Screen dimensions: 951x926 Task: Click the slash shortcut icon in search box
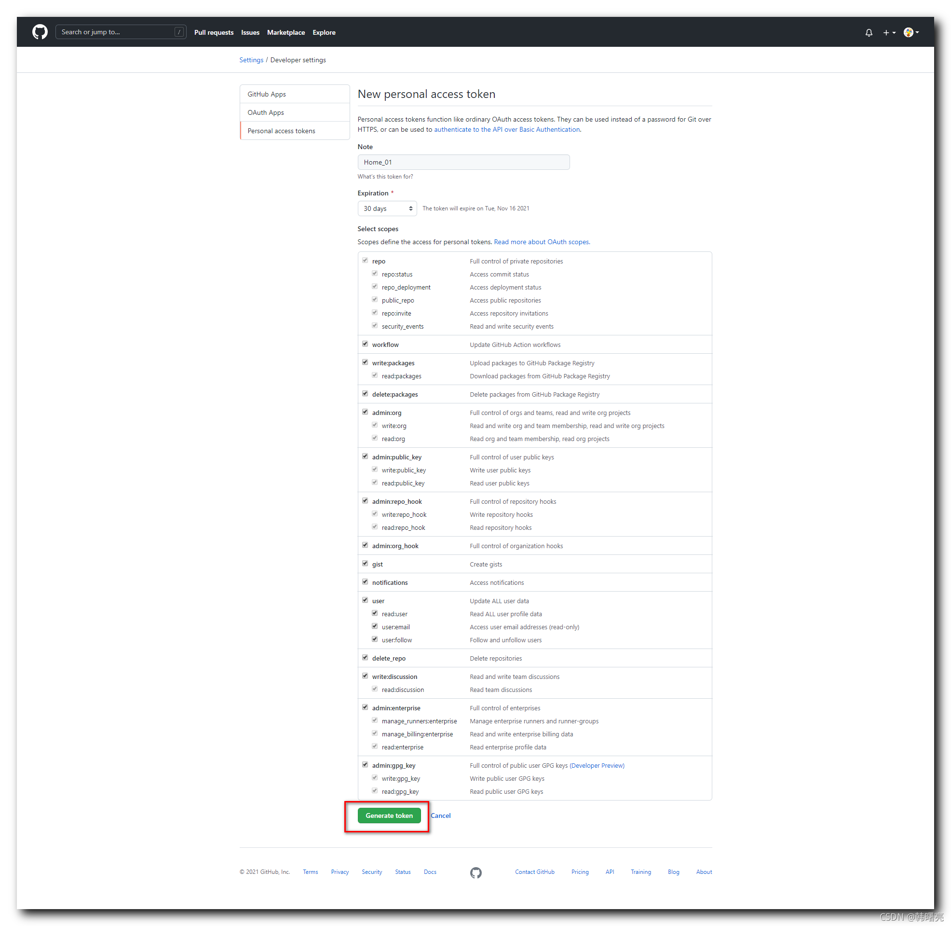click(x=178, y=32)
